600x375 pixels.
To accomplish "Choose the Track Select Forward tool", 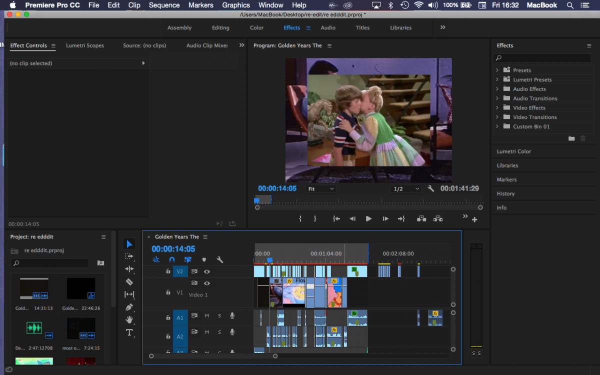I will 129,256.
